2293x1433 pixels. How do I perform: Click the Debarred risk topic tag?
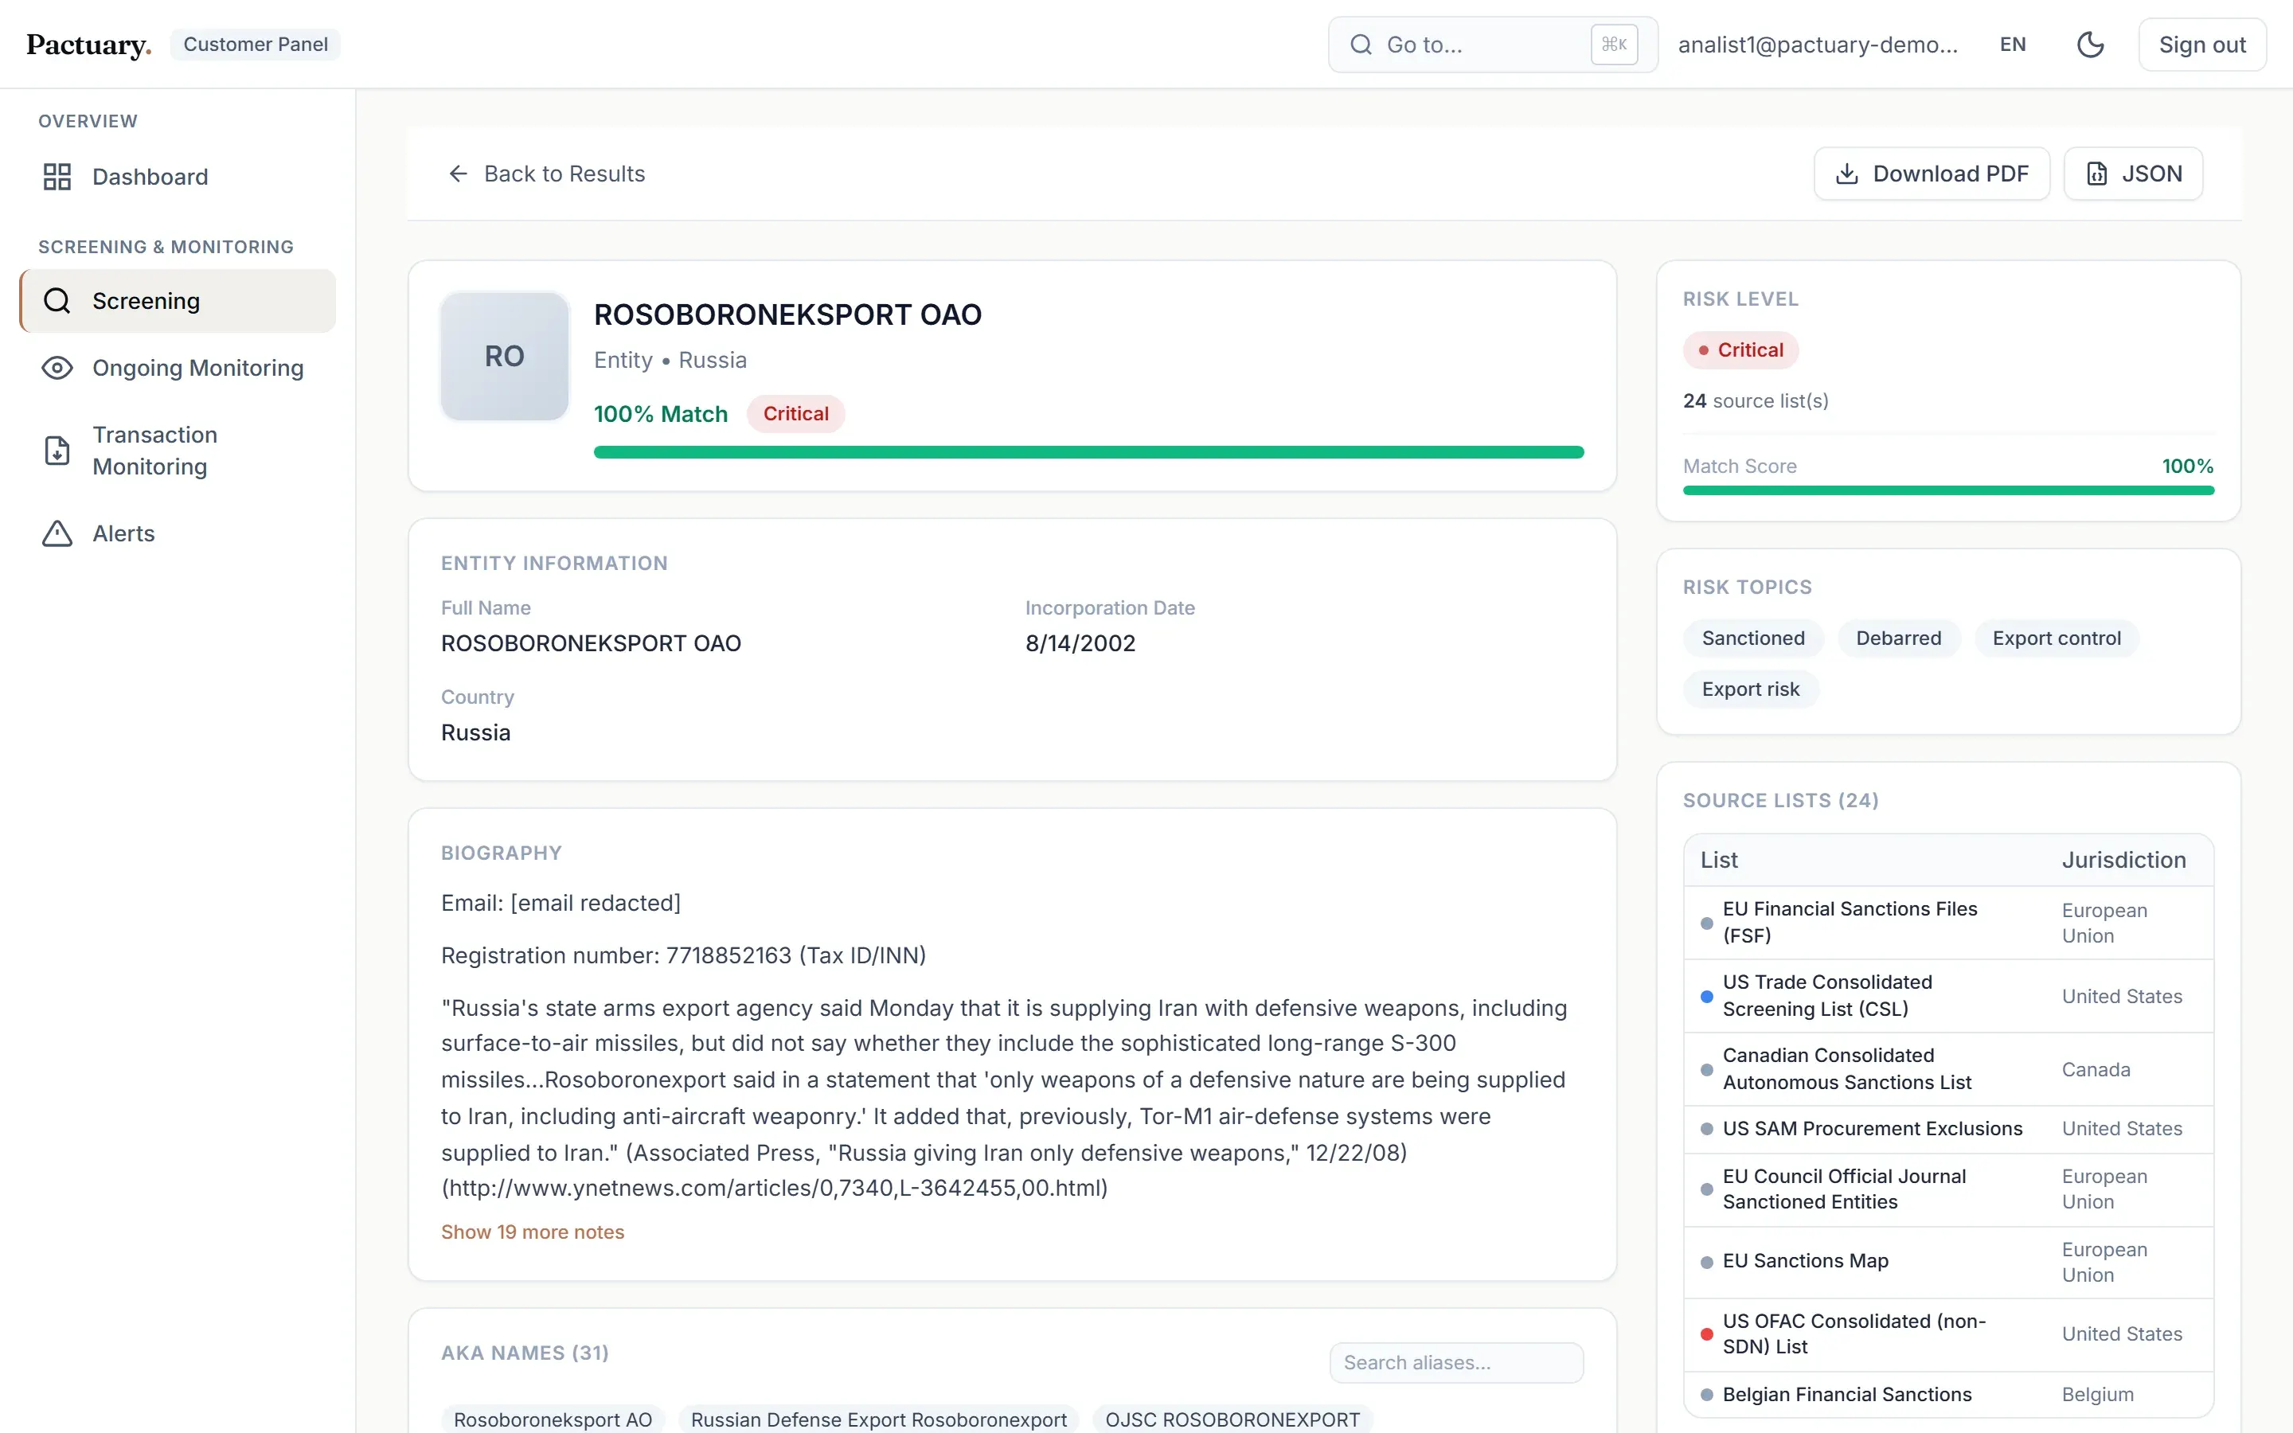tap(1898, 638)
